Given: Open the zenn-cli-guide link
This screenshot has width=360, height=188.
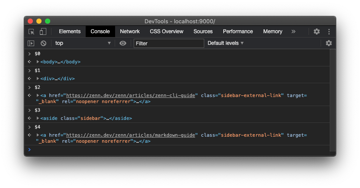Looking at the screenshot, I should point(132,95).
